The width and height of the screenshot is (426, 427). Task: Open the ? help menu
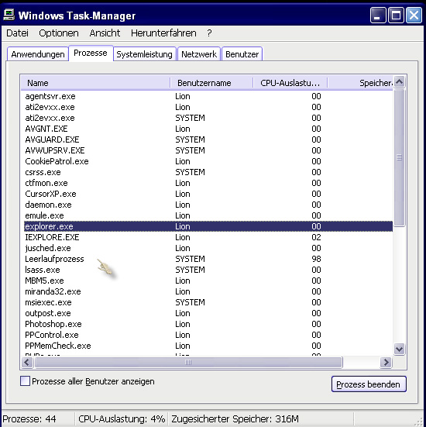tap(209, 33)
